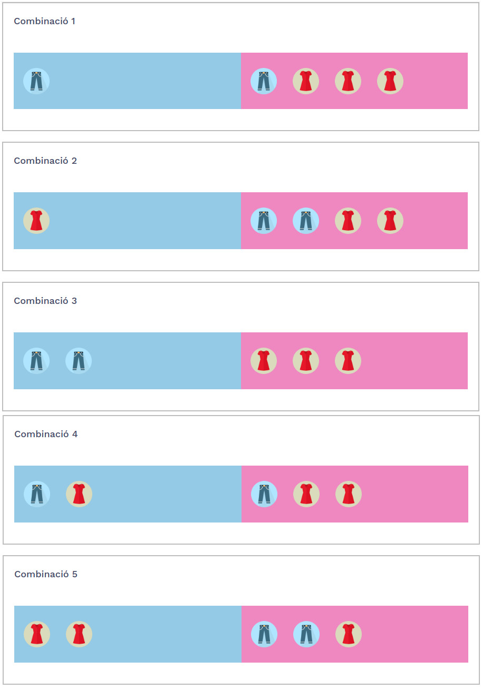
Task: Choose the first jeans icon in Combinació 3
Action: coord(36,361)
